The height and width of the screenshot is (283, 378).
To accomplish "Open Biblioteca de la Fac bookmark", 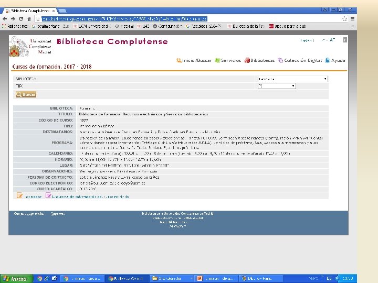I will [x=246, y=26].
